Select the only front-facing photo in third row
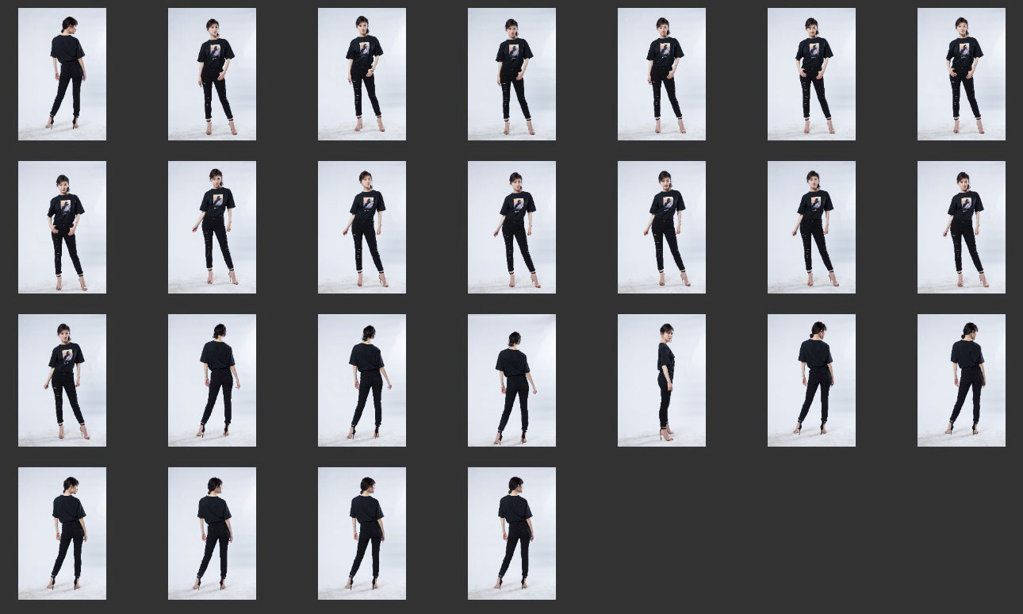Viewport: 1023px width, 614px height. [62, 380]
